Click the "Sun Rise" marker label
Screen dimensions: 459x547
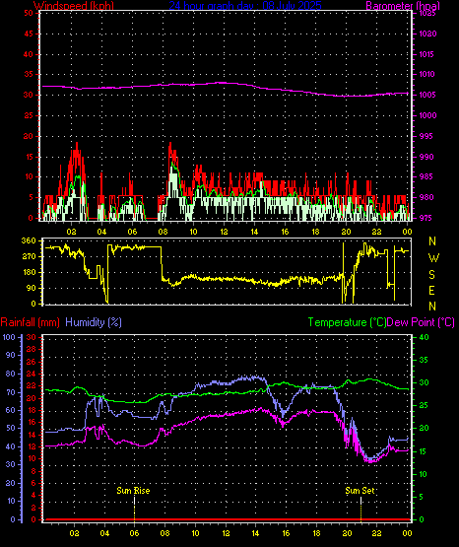point(133,491)
